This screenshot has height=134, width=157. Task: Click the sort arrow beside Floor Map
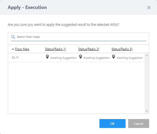click(13, 49)
